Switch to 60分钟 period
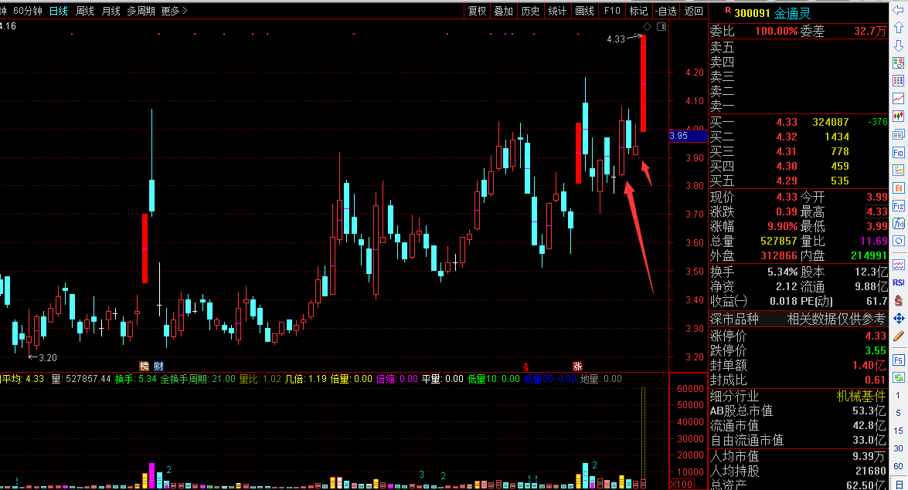Screen dimensions: 908x490 pyautogui.click(x=28, y=11)
